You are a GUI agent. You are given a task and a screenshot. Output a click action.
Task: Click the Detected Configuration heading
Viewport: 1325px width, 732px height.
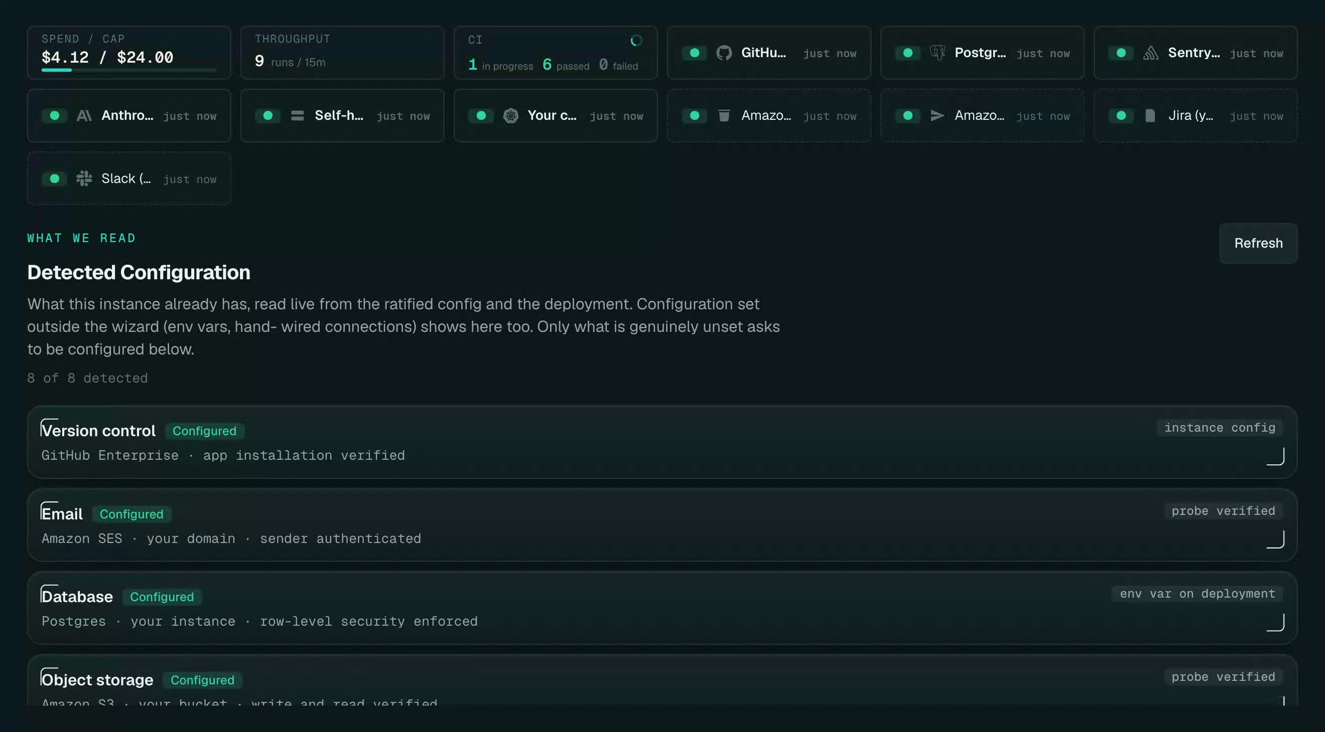point(139,272)
